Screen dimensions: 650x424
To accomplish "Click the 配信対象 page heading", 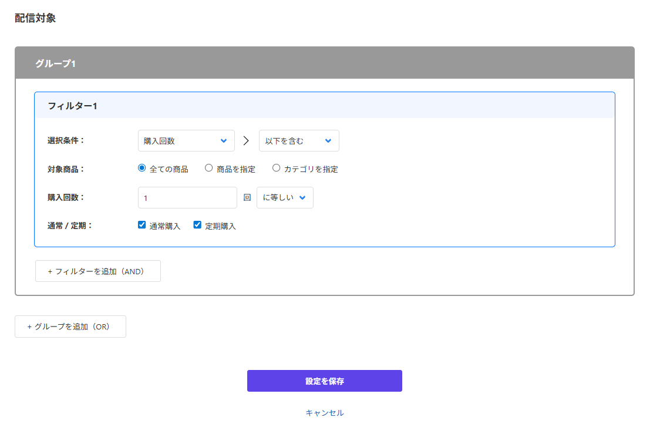I will coord(35,18).
